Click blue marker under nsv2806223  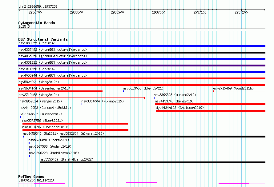click(x=30, y=156)
